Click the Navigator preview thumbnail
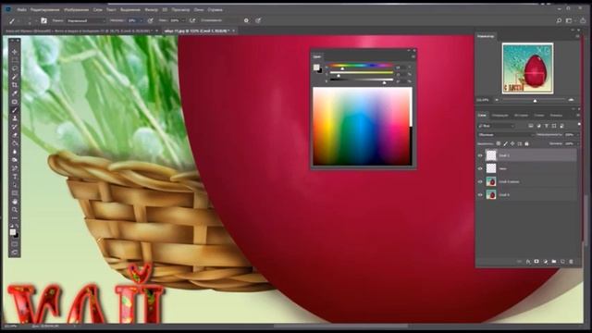Viewport: 592px width, 333px height. point(528,68)
